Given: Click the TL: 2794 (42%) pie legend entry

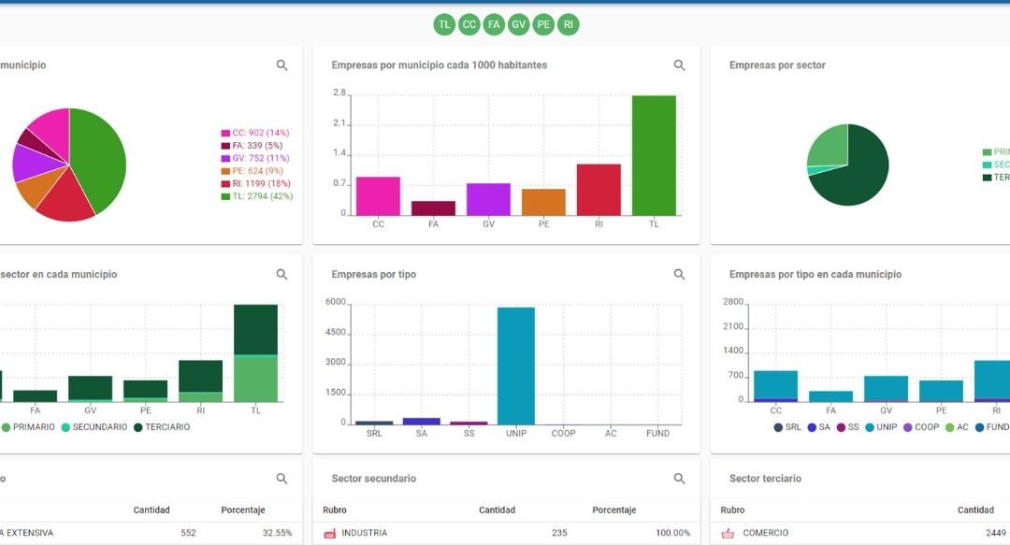Looking at the screenshot, I should [256, 196].
